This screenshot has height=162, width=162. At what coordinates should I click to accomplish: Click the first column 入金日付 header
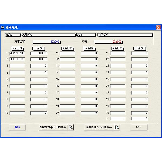[x=17, y=48]
